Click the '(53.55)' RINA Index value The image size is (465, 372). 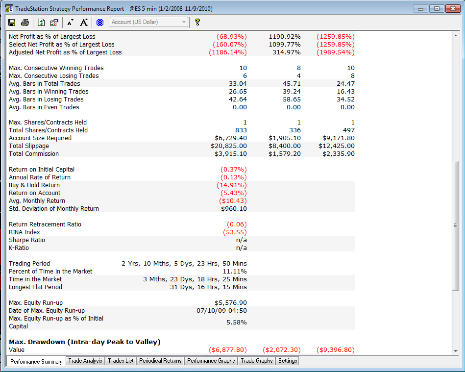pyautogui.click(x=235, y=232)
